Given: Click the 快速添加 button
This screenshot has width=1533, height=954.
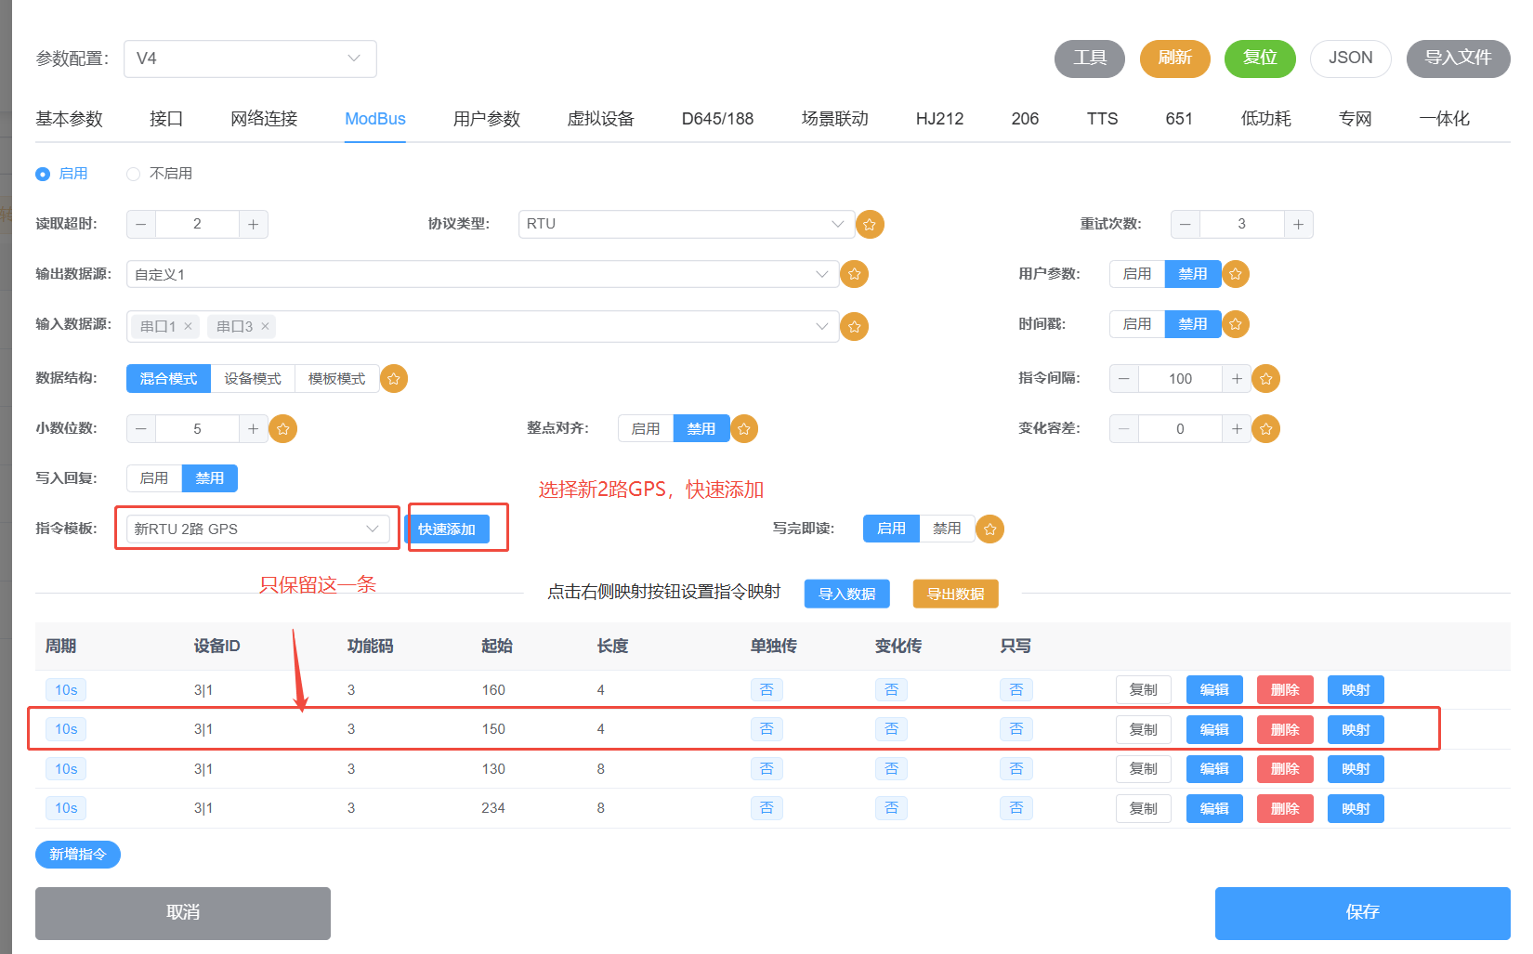Looking at the screenshot, I should (x=447, y=529).
